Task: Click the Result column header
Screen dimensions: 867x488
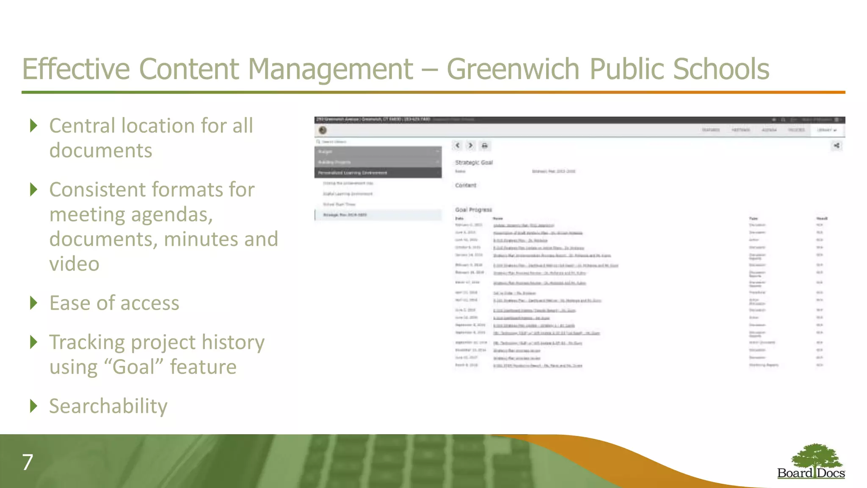Action: (x=822, y=219)
